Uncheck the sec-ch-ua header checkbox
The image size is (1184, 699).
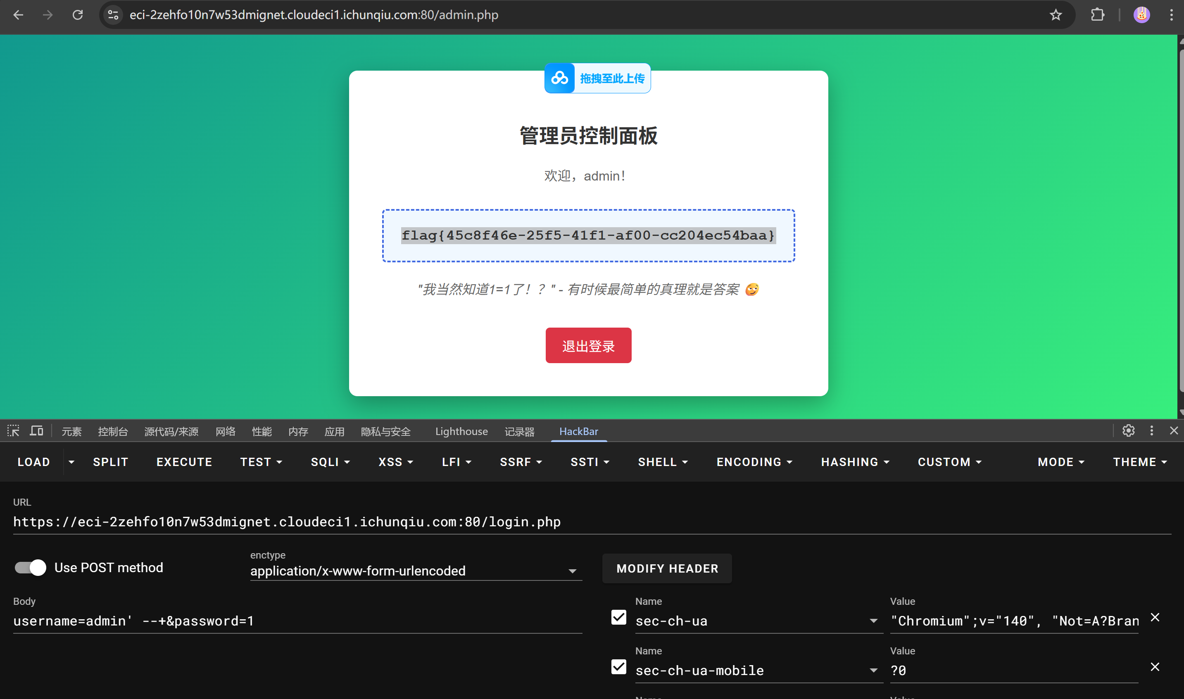pos(618,618)
